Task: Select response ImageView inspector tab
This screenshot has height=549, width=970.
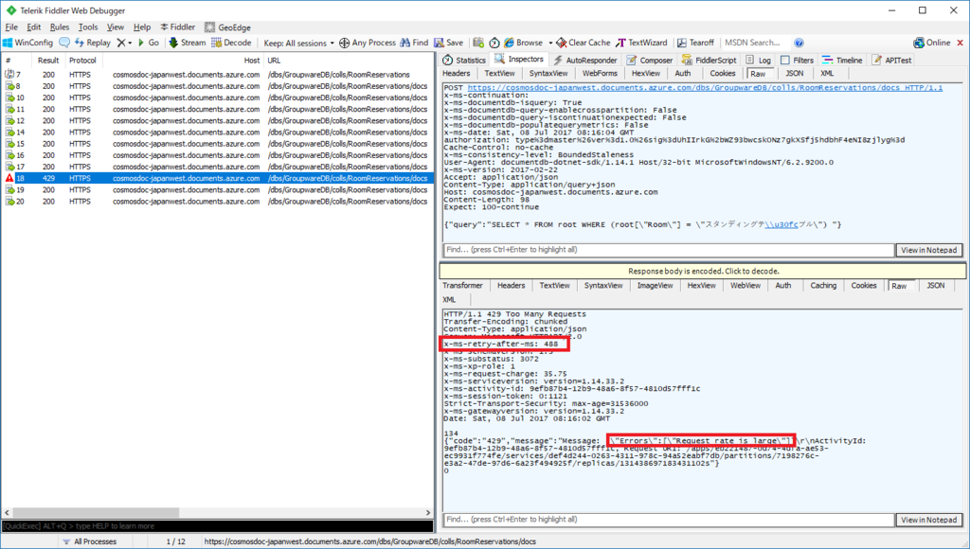Action: [655, 286]
